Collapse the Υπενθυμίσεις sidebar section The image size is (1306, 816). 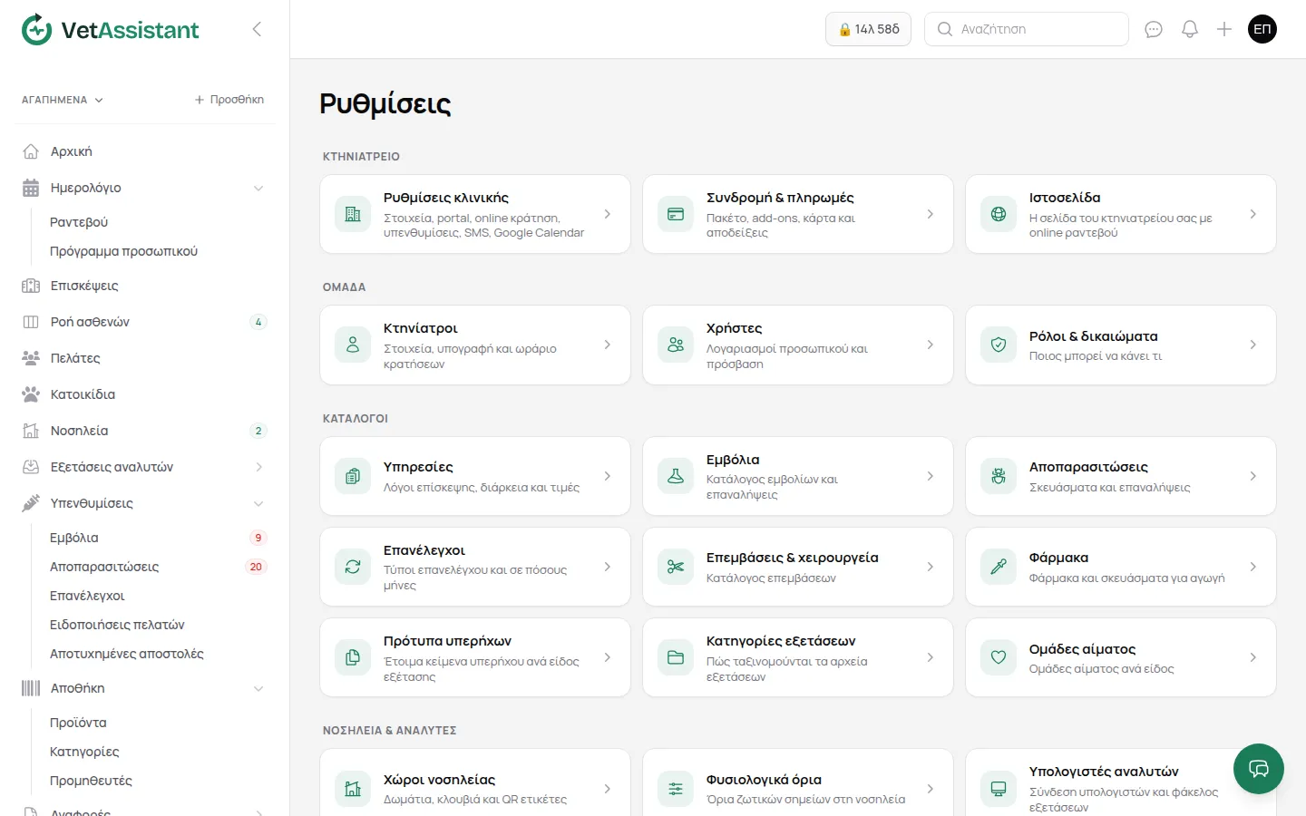coord(258,503)
